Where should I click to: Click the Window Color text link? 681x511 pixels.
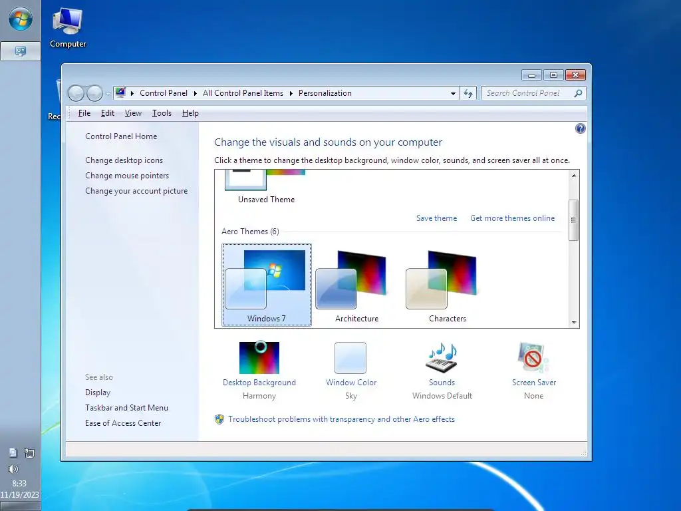[x=351, y=383]
